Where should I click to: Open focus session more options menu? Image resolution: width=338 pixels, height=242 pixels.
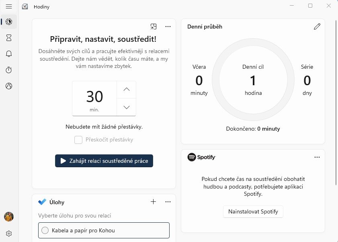pyautogui.click(x=168, y=27)
